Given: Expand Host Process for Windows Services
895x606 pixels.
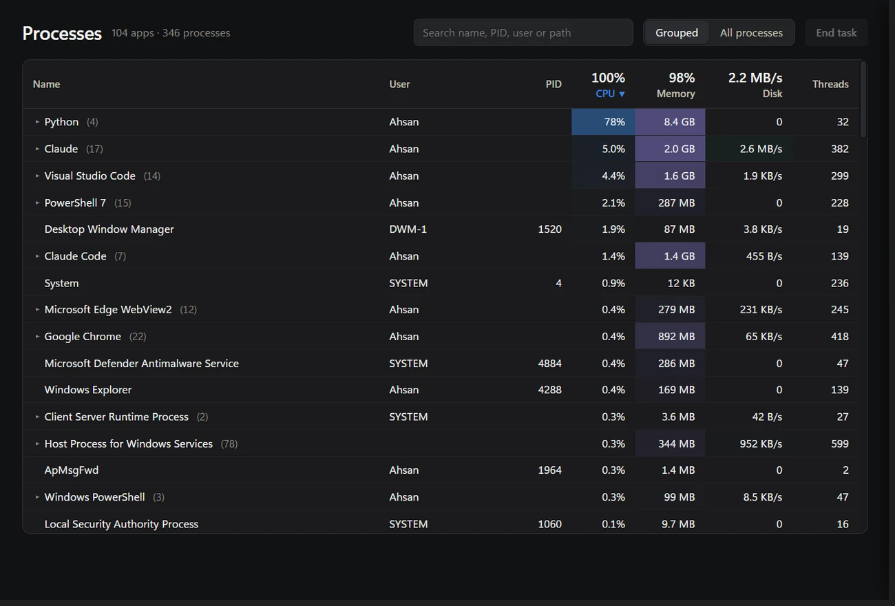Looking at the screenshot, I should point(37,443).
